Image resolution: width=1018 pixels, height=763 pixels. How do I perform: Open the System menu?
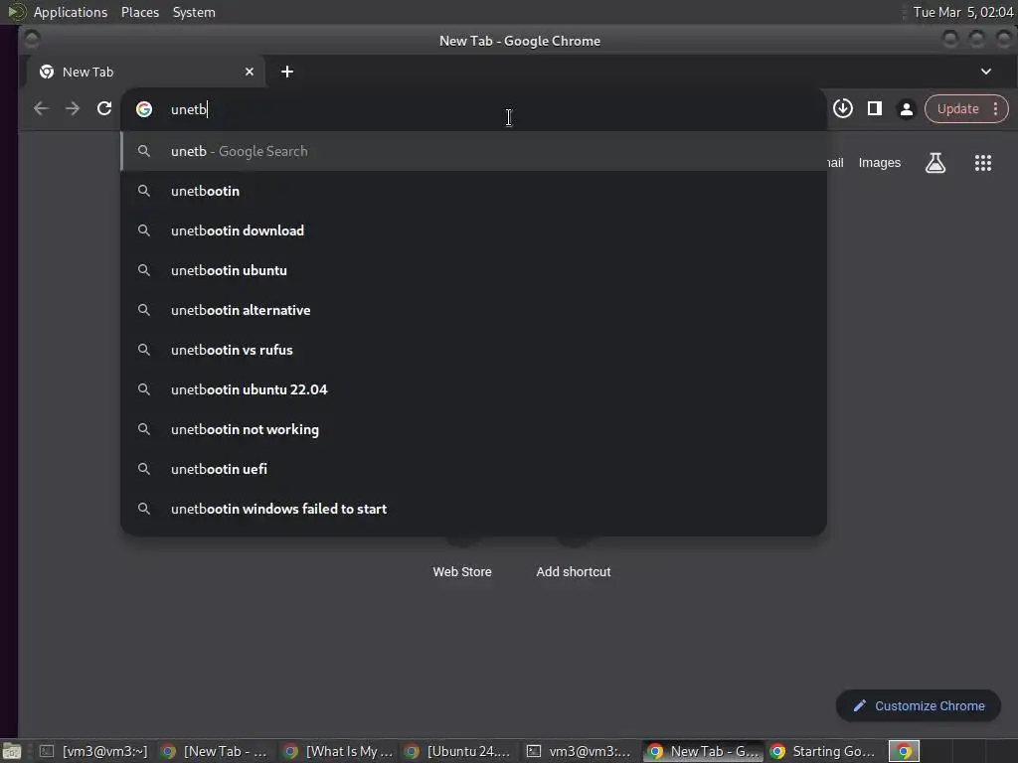pyautogui.click(x=194, y=12)
